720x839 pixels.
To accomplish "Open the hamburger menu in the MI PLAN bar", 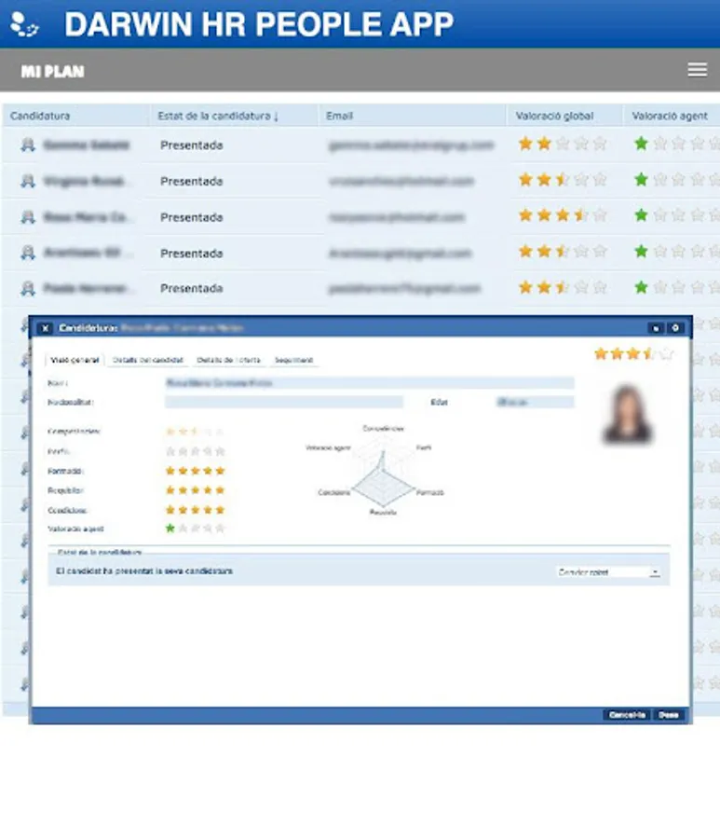I will [x=697, y=70].
